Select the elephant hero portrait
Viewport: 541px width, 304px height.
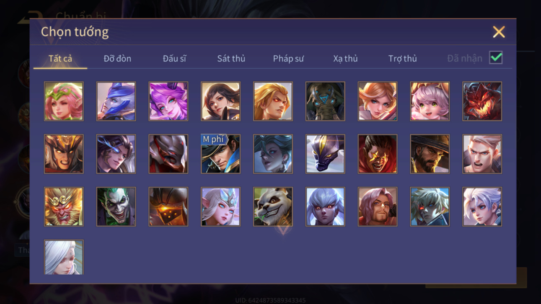pyautogui.click(x=325, y=101)
